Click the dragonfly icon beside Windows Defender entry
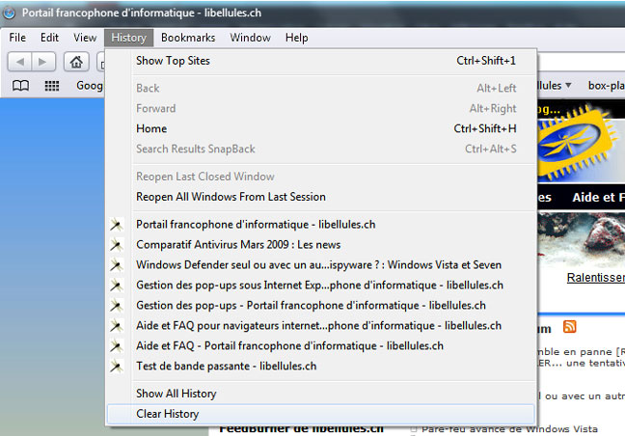The height and width of the screenshot is (436, 625). point(117,265)
